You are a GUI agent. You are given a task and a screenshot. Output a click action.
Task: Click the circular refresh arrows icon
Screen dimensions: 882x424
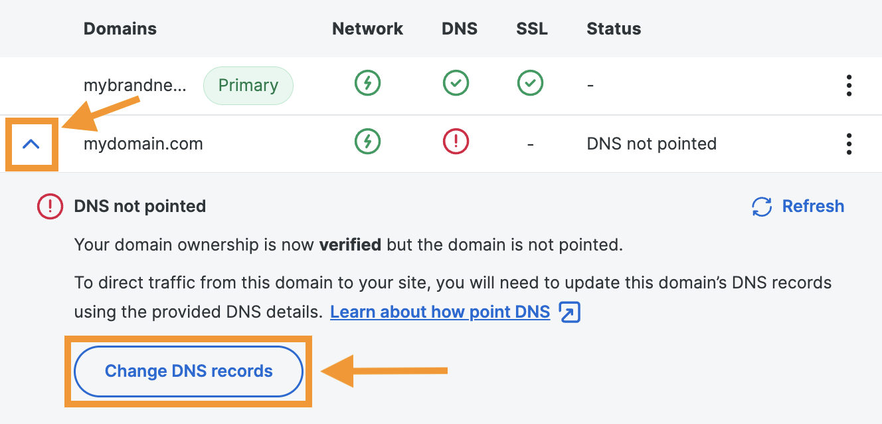762,207
